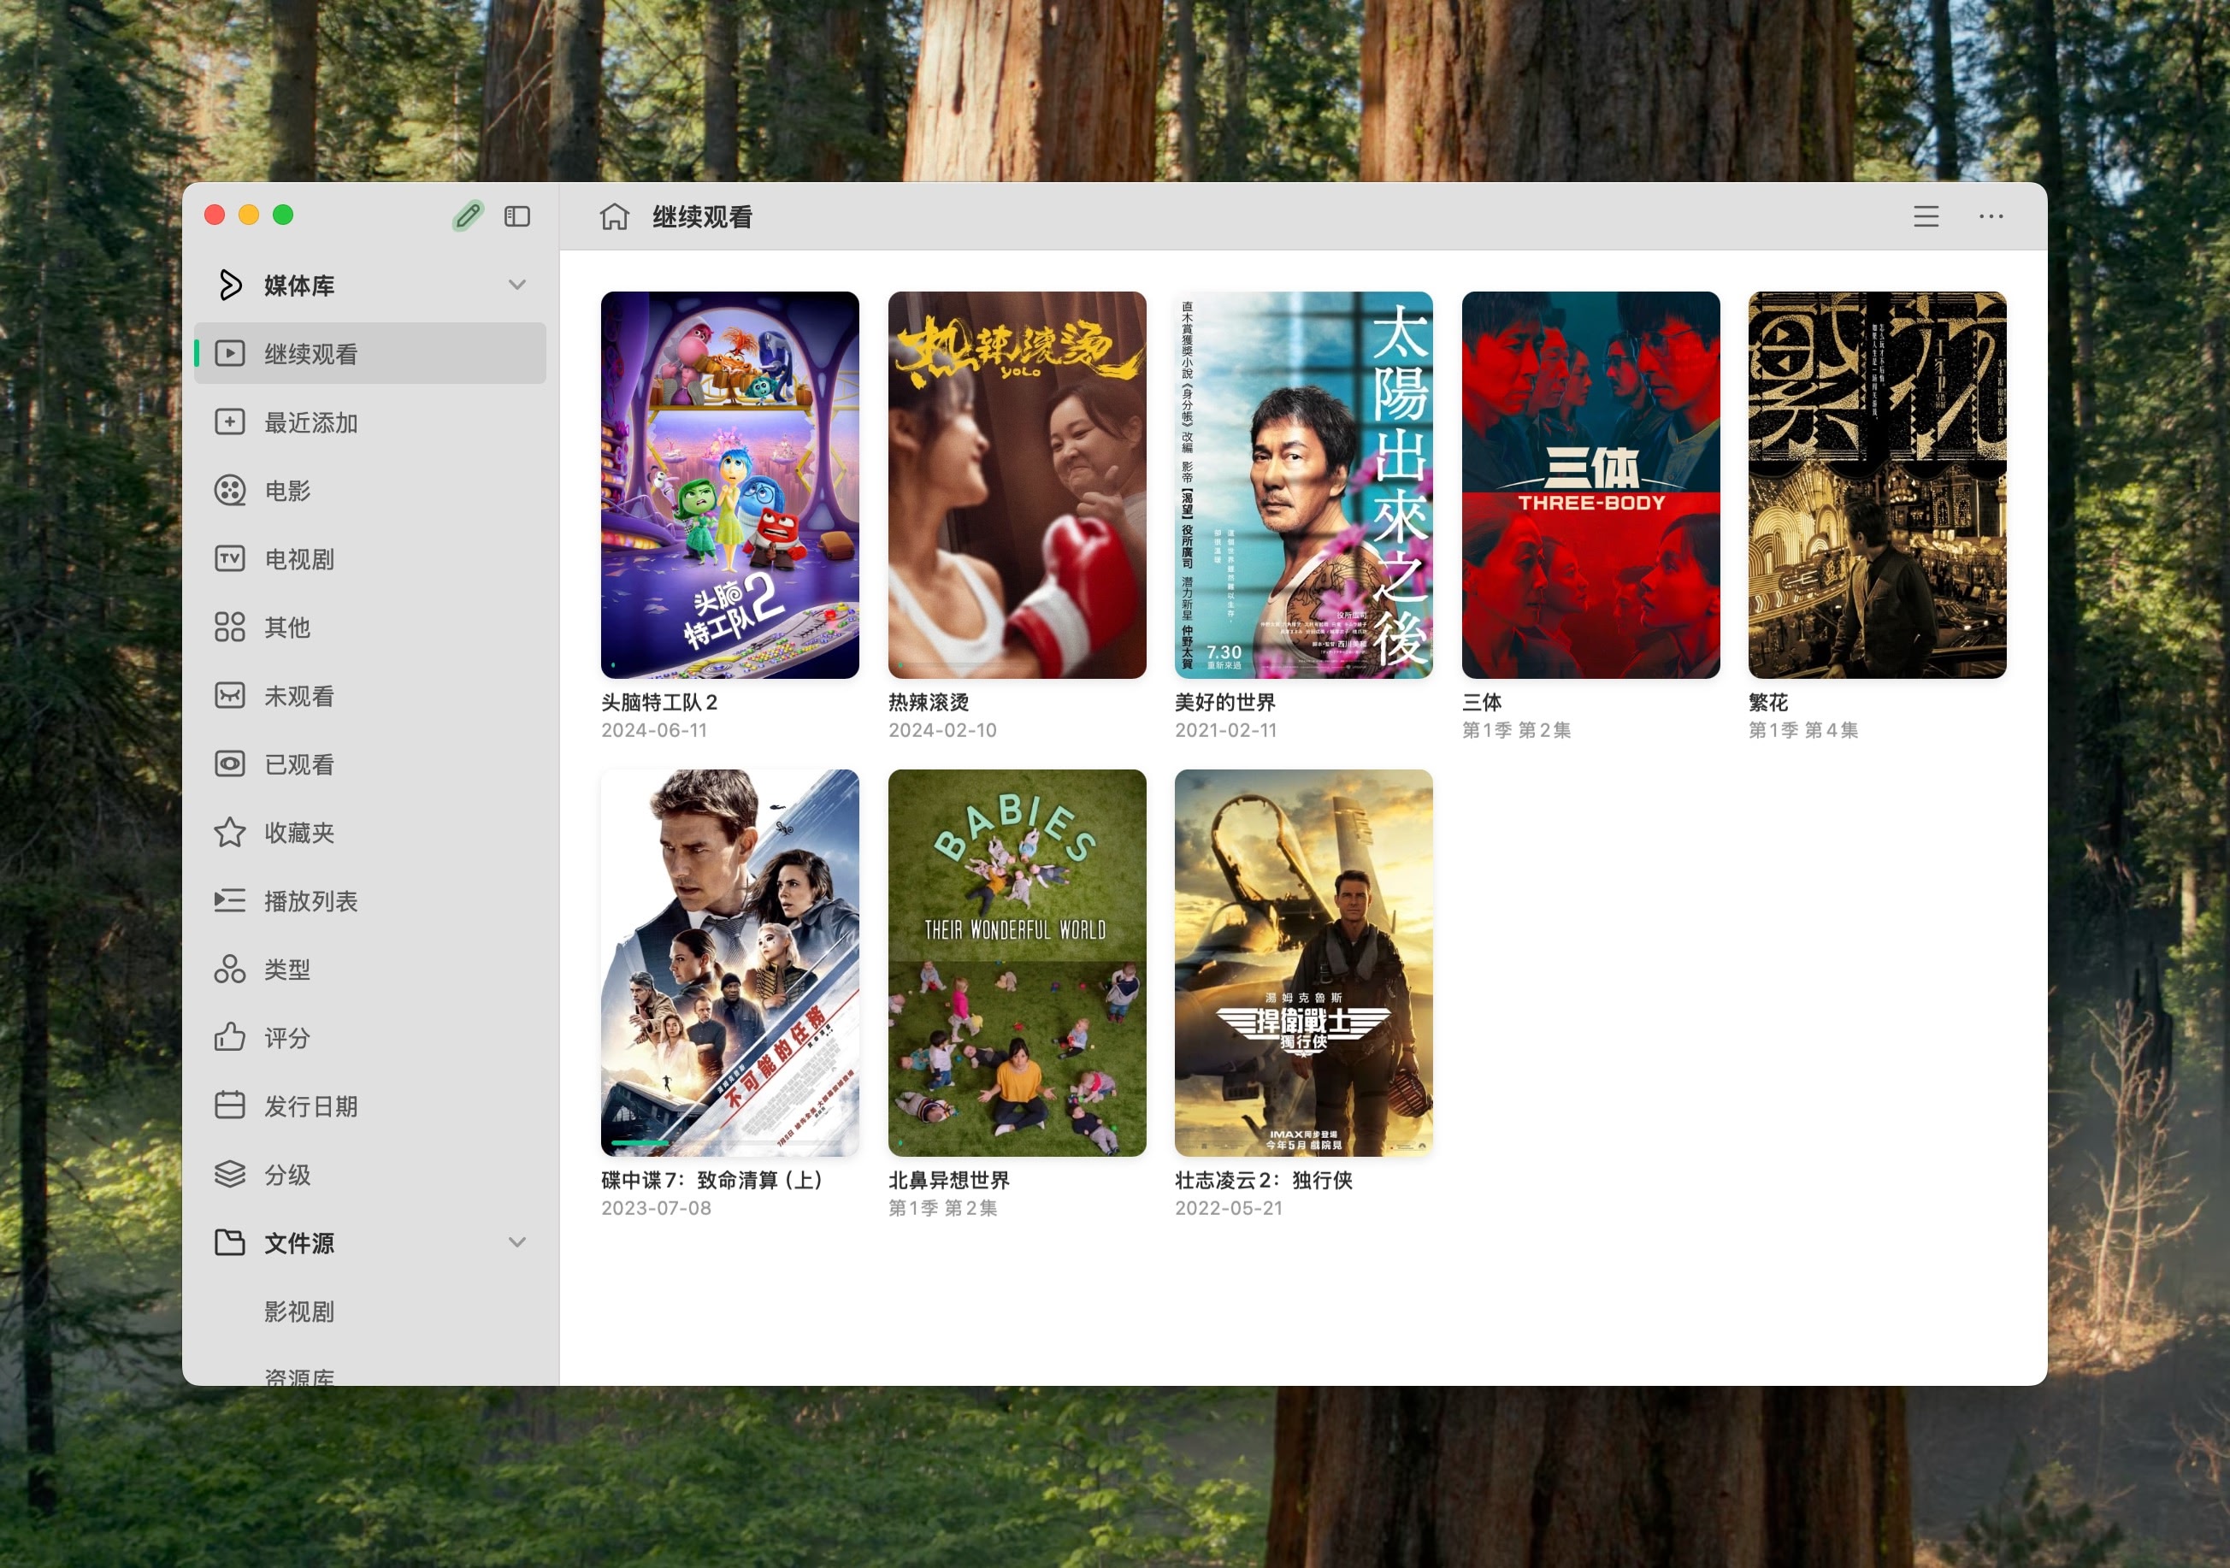Go to 电影 sidebar section
The width and height of the screenshot is (2230, 1568).
[370, 490]
